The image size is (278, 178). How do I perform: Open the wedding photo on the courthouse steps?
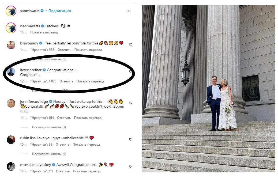pos(208,88)
